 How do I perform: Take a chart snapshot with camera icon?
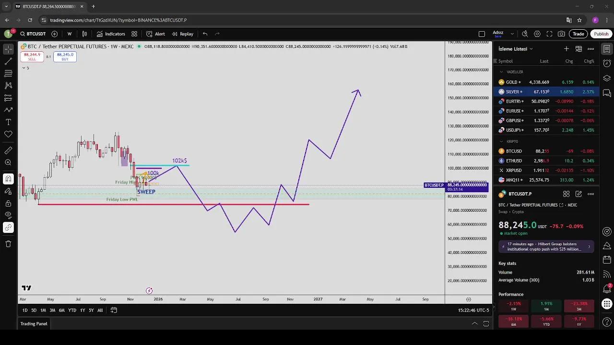point(561,34)
